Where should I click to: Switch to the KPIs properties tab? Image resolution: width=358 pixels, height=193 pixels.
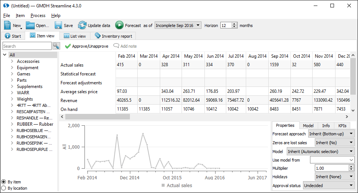coord(342,126)
